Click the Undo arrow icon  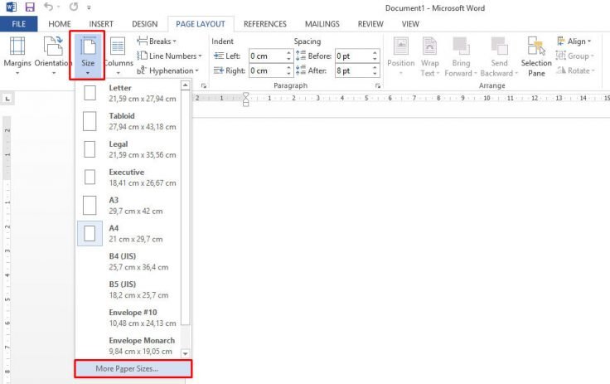tap(48, 7)
